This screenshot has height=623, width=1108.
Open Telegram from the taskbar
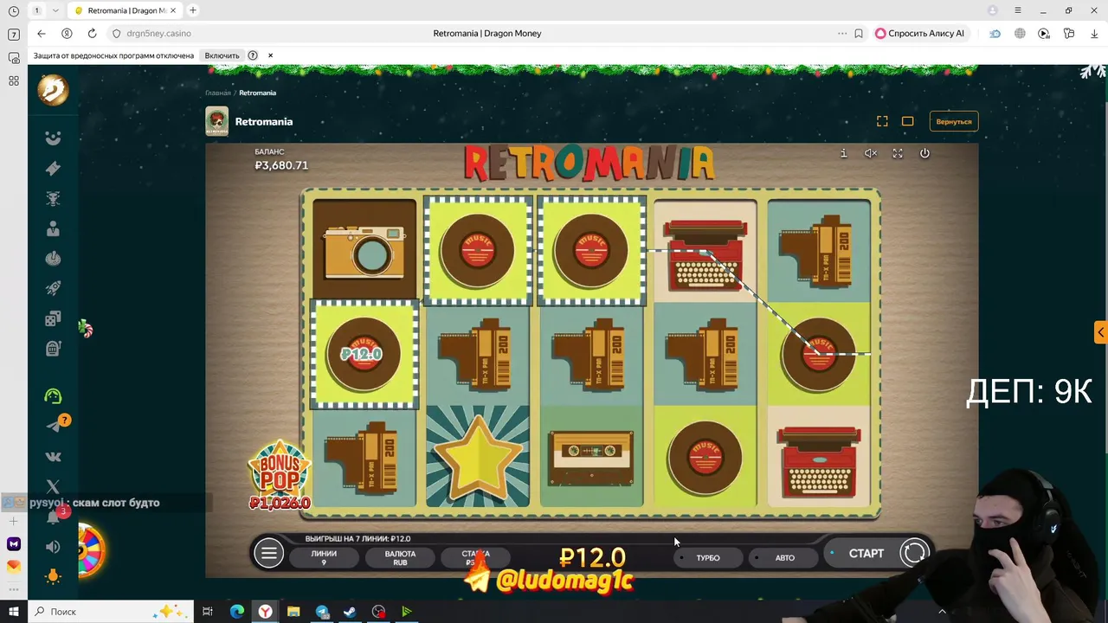point(322,612)
